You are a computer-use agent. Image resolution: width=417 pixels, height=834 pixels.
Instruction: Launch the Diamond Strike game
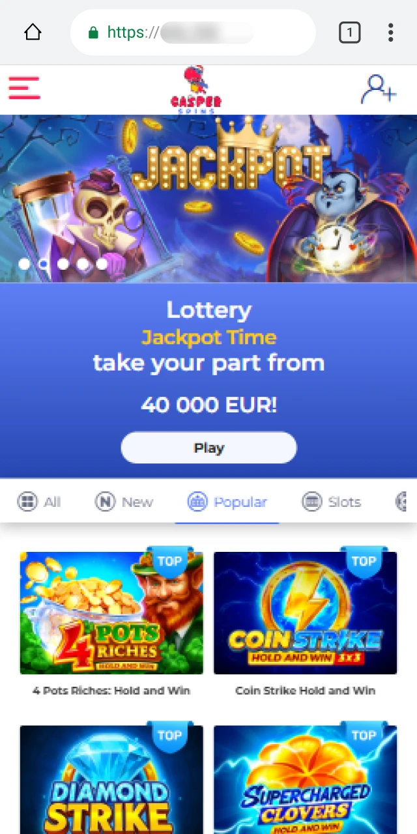click(111, 779)
